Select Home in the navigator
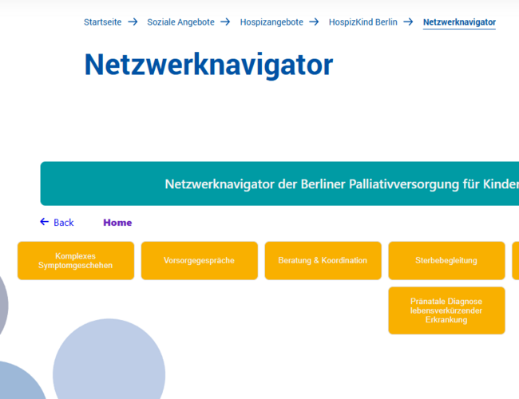Screen dimensions: 519x399 pos(117,223)
